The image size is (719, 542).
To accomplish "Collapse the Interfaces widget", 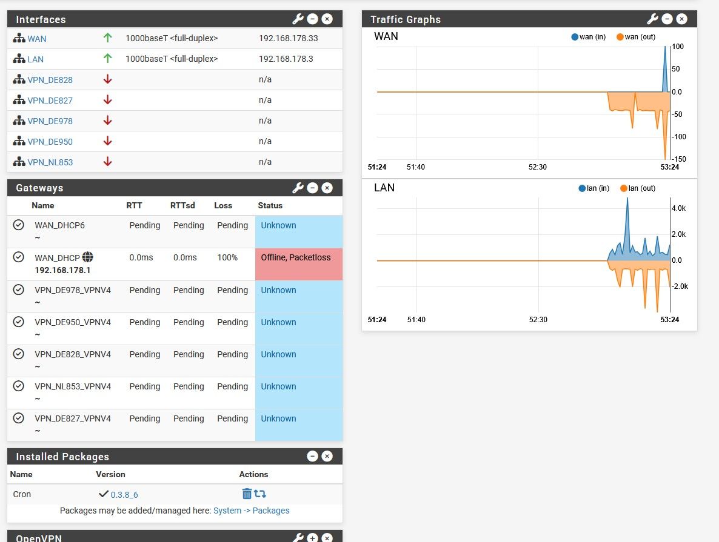I will coord(312,19).
